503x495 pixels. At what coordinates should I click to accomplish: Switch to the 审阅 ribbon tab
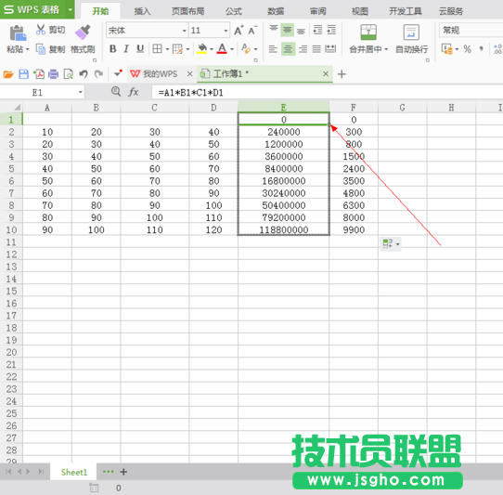click(317, 11)
